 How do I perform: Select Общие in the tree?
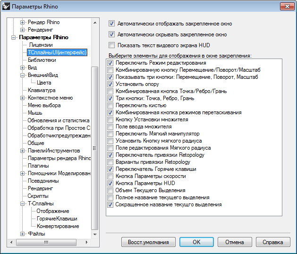coord(36,143)
